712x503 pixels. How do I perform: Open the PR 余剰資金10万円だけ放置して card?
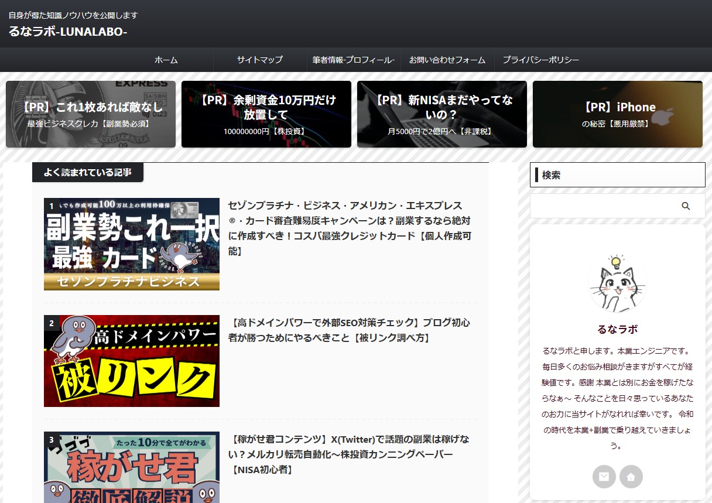click(266, 114)
